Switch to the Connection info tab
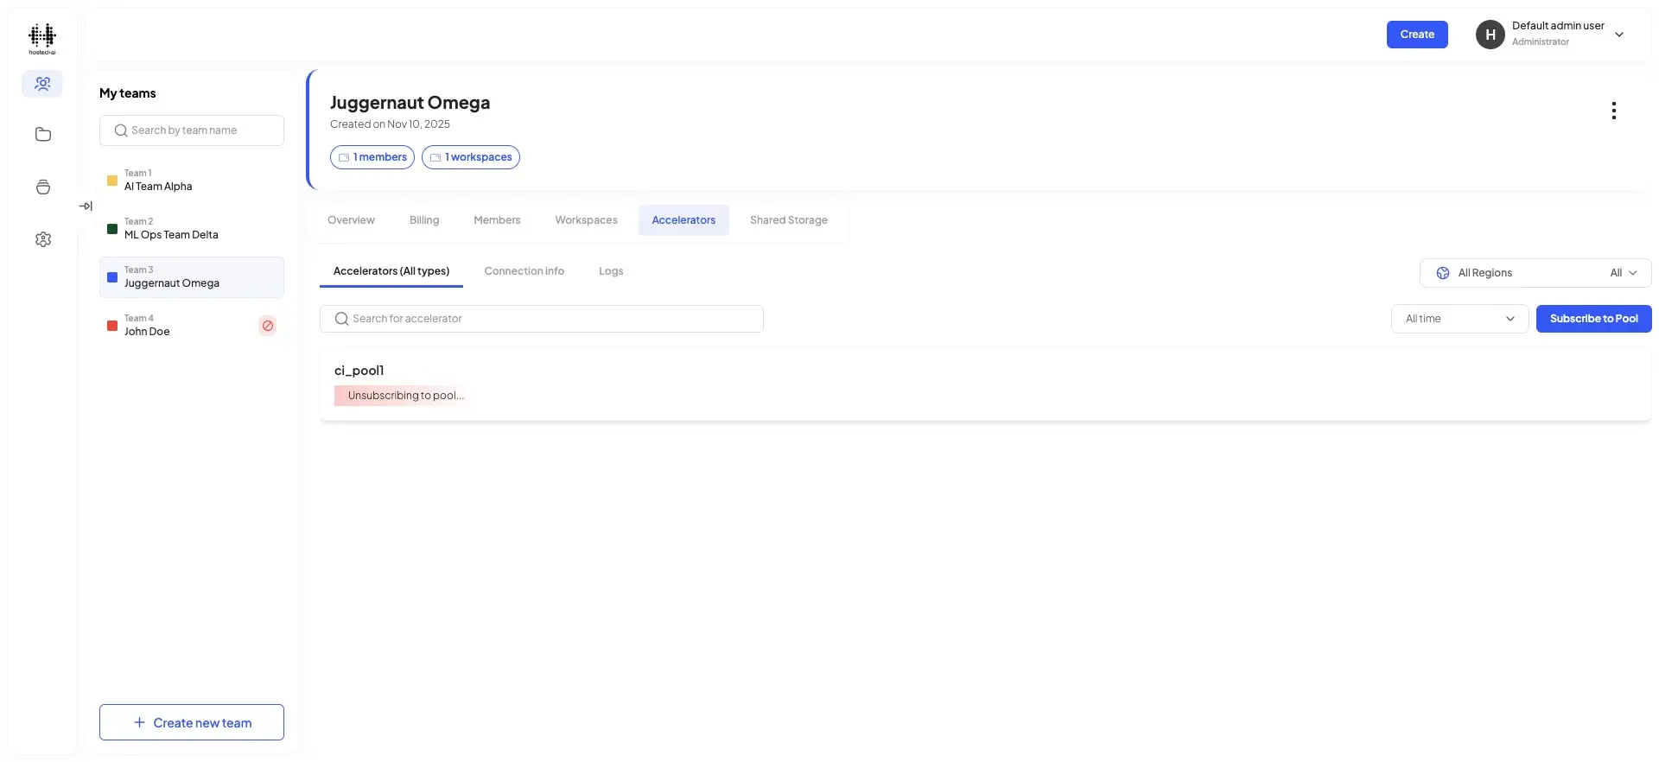The width and height of the screenshot is (1659, 762). (524, 271)
